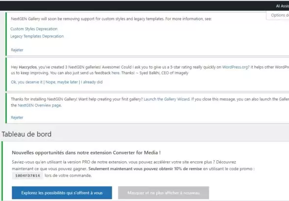This screenshot has width=289, height=201.
Task: Click the Converter for Media notice title
Action: 86,152
